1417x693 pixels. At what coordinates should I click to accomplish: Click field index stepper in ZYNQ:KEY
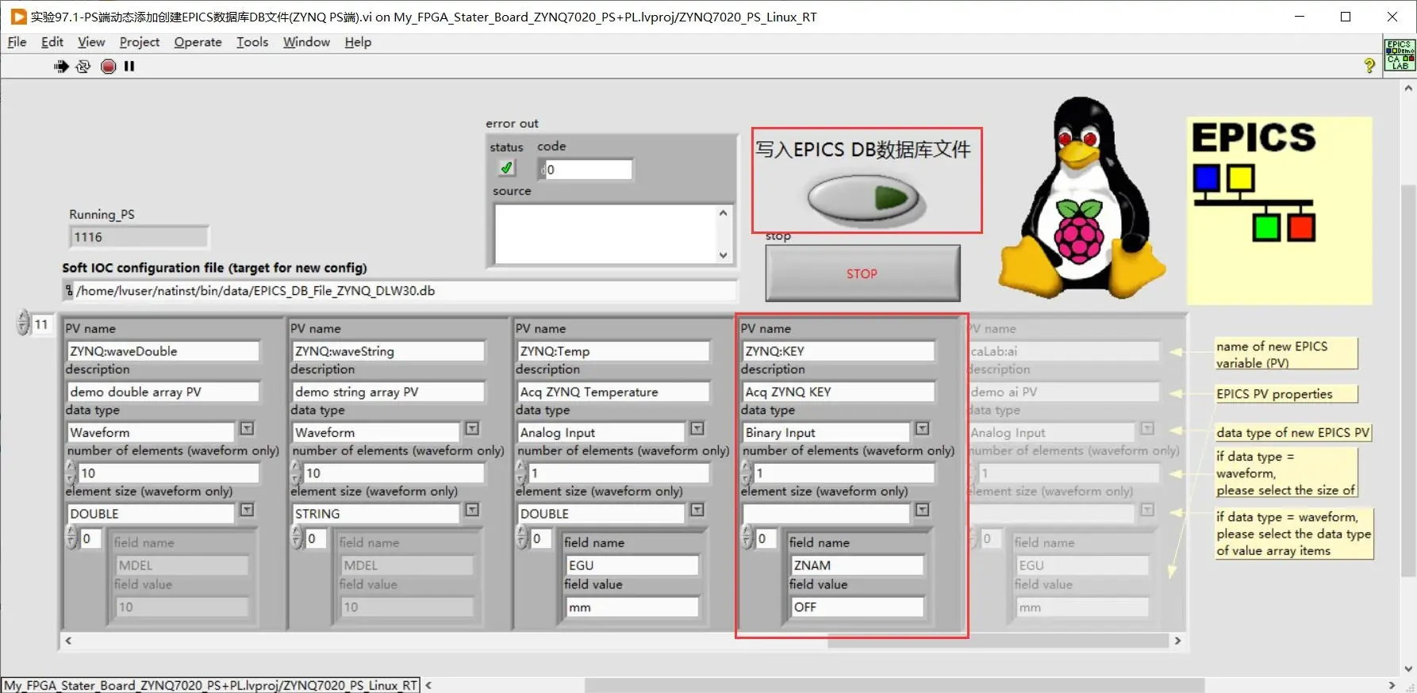(x=747, y=538)
